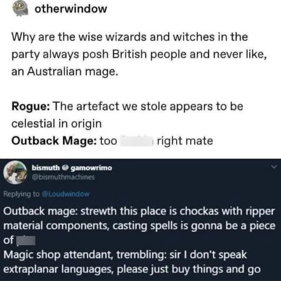
Task: Click the 'an Australian mage.' line
Action: tap(65, 72)
